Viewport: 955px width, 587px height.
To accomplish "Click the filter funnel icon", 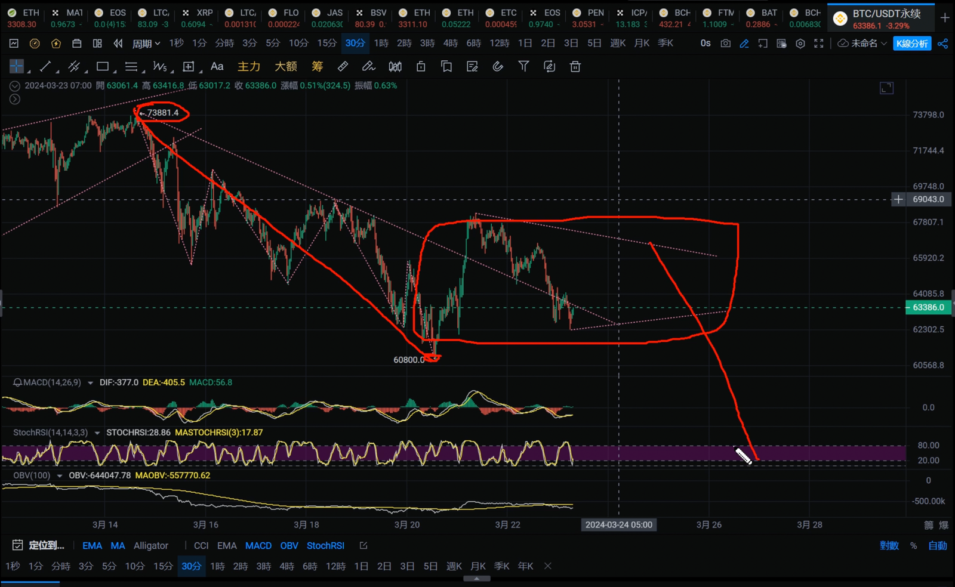I will coord(523,66).
